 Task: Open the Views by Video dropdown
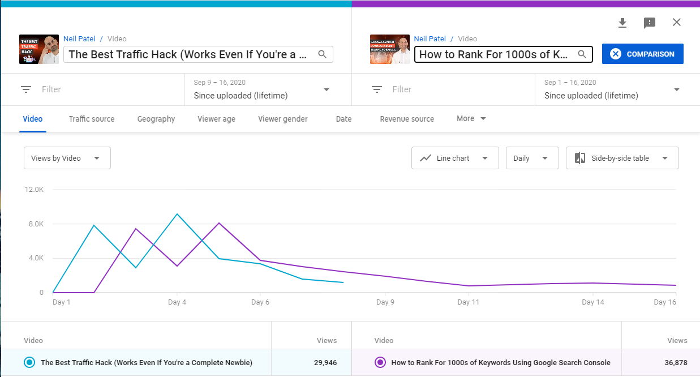67,158
